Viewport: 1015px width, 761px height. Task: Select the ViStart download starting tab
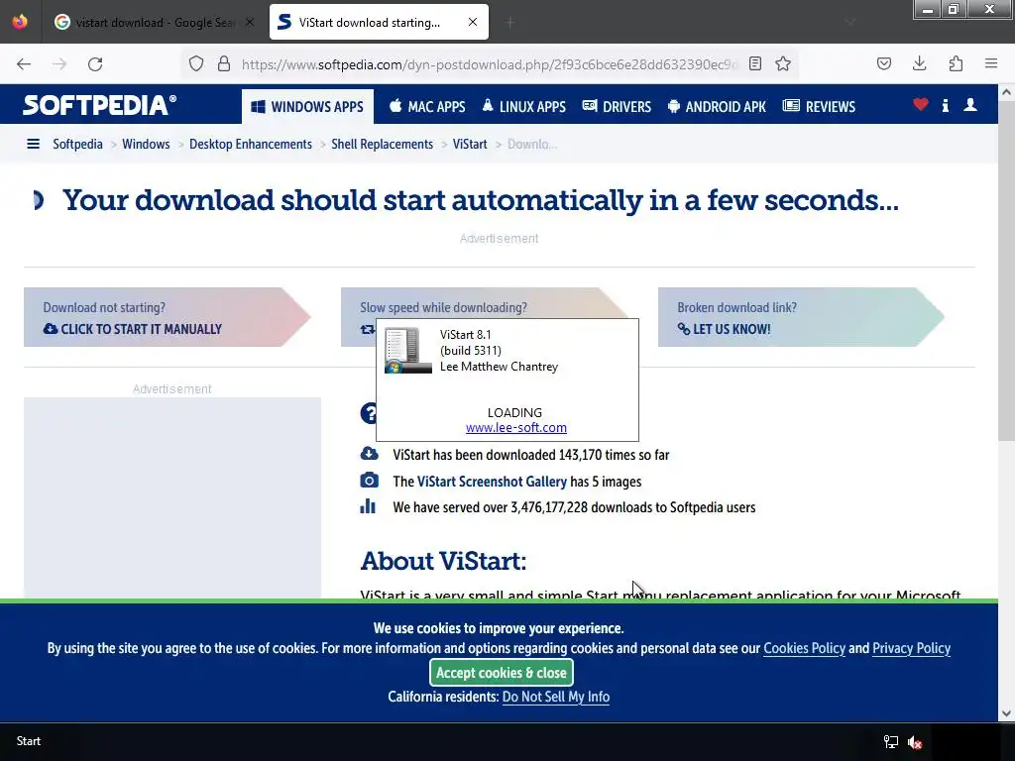pos(379,22)
